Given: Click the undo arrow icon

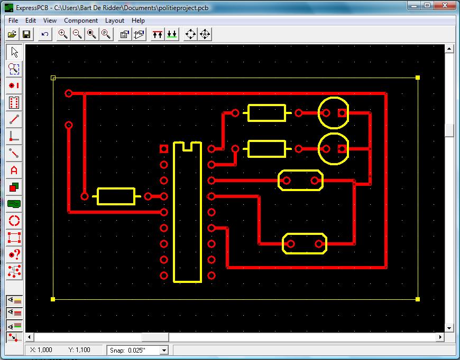Looking at the screenshot, I should click(x=44, y=34).
